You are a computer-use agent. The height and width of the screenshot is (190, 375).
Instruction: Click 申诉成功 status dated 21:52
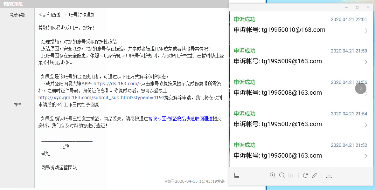point(244,145)
